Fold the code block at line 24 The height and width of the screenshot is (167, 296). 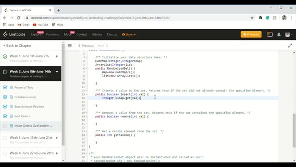(x=86, y=135)
